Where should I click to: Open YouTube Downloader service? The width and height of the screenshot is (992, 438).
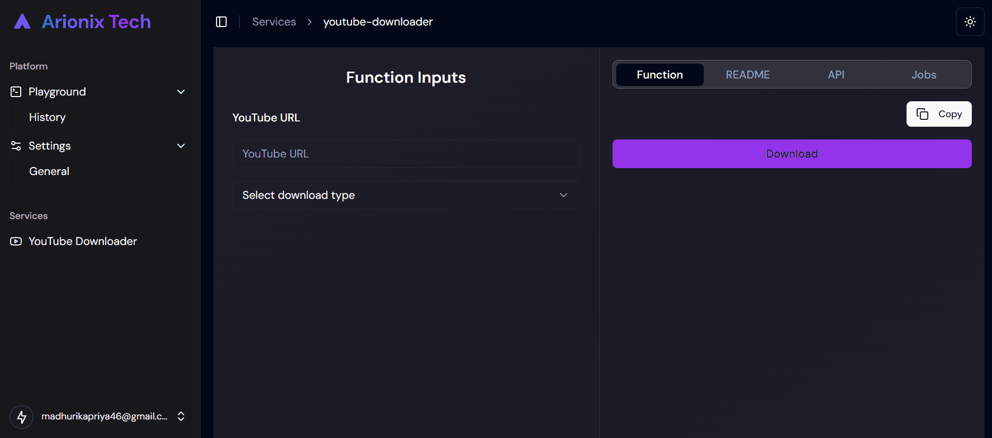click(83, 241)
